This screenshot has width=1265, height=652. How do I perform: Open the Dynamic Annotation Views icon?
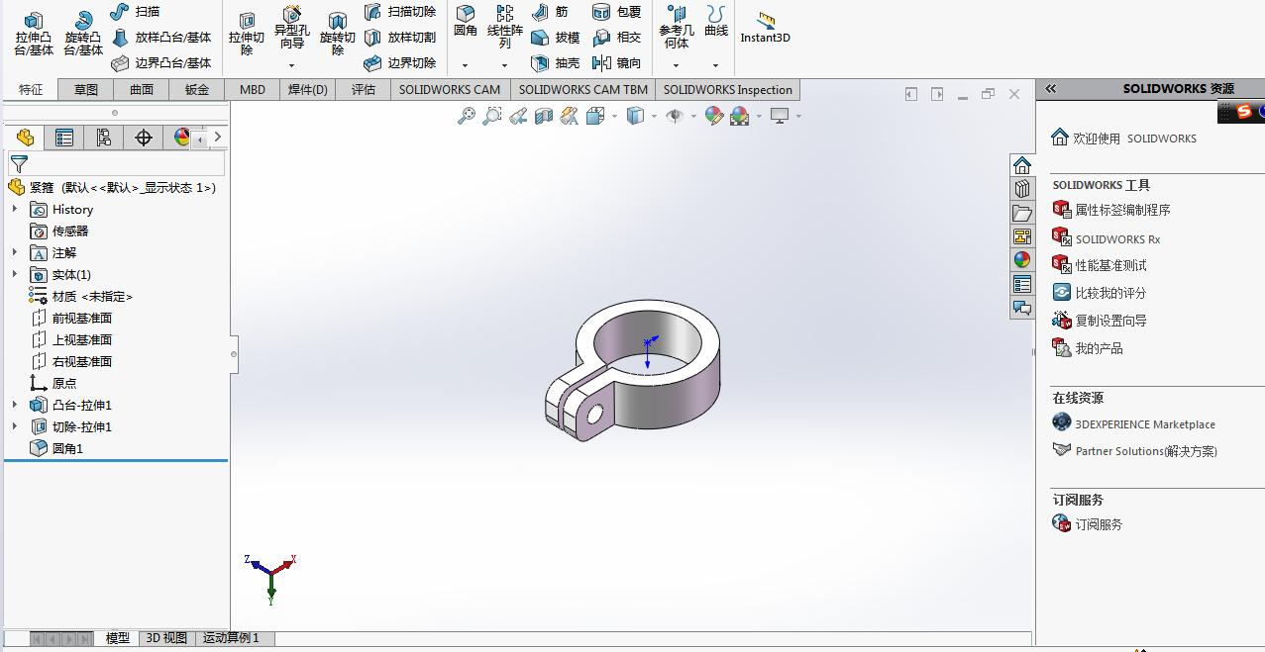pos(569,116)
